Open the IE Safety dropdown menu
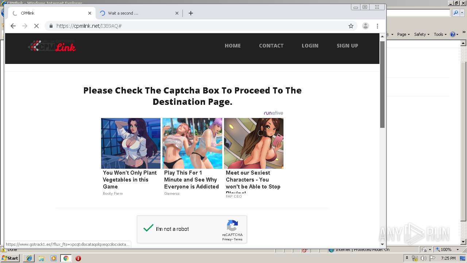Image resolution: width=467 pixels, height=263 pixels. coord(422,34)
